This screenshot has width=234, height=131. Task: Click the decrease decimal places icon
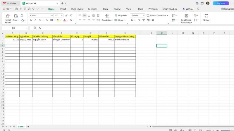click(153, 20)
